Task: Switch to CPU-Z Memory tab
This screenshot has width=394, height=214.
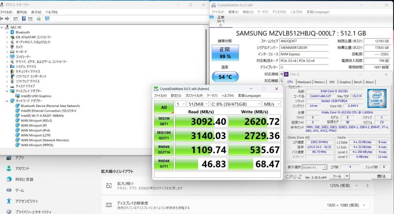Action: [x=320, y=82]
